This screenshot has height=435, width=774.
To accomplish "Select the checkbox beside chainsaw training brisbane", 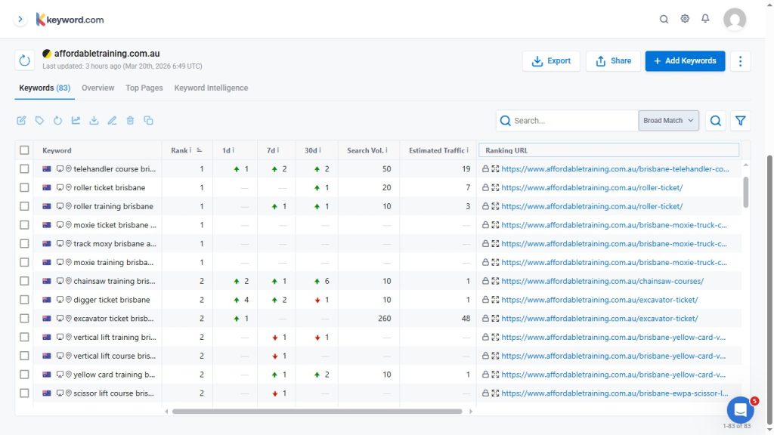I will click(24, 280).
